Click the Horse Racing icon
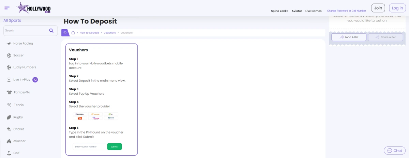409x158 pixels. click(9, 44)
